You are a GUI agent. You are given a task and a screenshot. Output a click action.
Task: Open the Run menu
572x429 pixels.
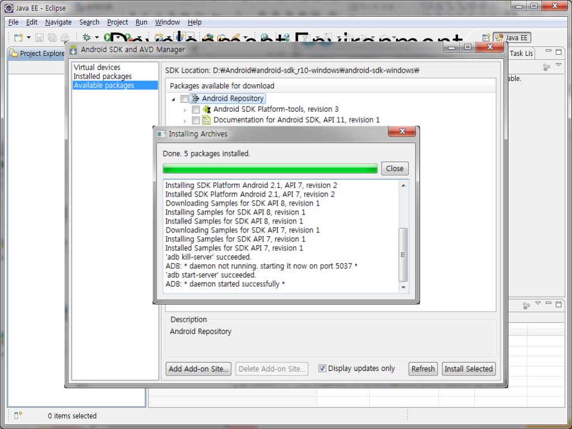(x=141, y=22)
